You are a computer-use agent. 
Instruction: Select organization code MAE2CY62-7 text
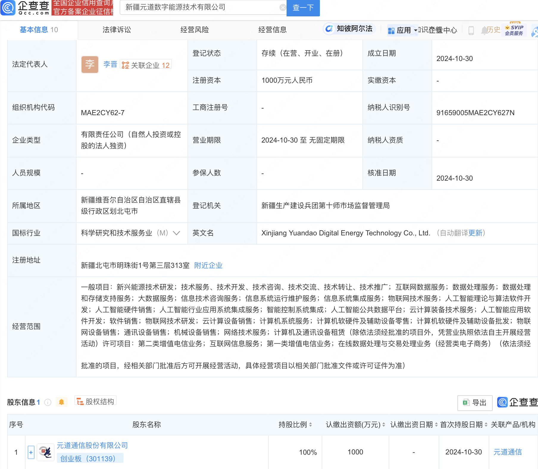103,113
